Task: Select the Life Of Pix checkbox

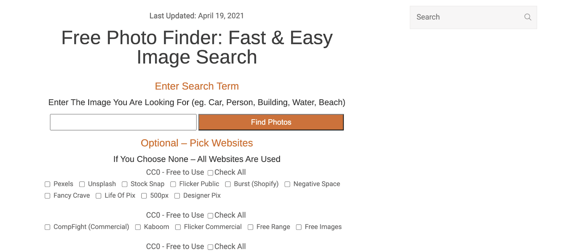Action: (99, 196)
